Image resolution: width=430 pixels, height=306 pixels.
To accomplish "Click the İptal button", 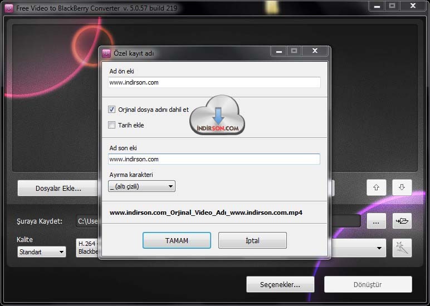I will point(252,240).
